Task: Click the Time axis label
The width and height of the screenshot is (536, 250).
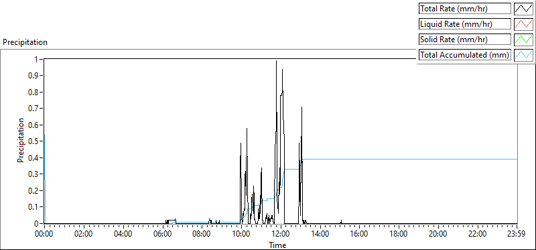Action: [277, 245]
